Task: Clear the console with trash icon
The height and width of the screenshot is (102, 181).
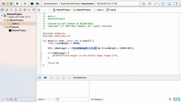Action: pos(170,99)
